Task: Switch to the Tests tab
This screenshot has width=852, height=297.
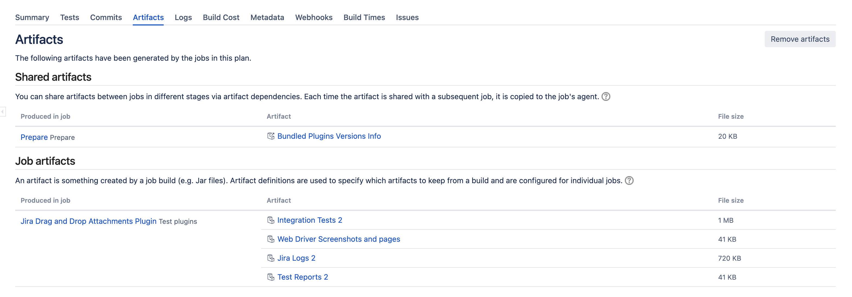Action: pyautogui.click(x=69, y=18)
